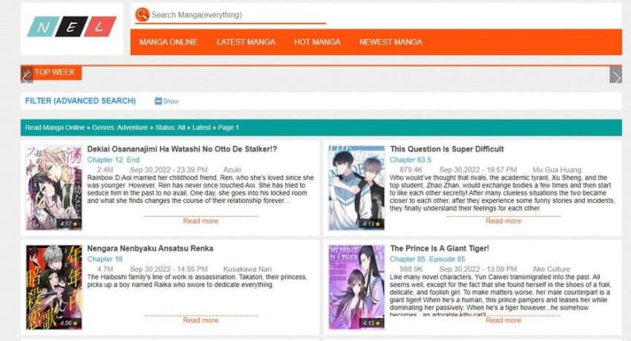Open Dekiai Osananajimi cover thumbnail
Image resolution: width=631 pixels, height=341 pixels.
pyautogui.click(x=54, y=187)
